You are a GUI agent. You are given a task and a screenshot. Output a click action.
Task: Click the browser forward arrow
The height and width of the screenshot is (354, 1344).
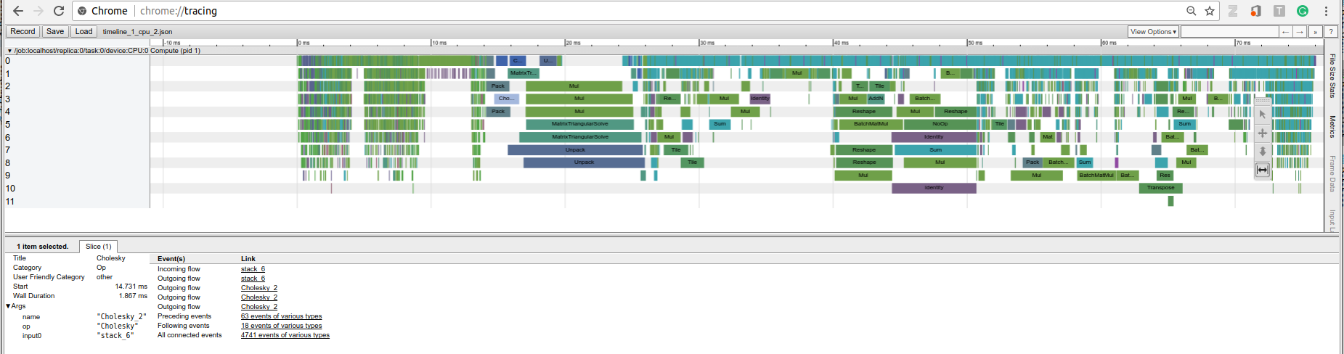pyautogui.click(x=38, y=11)
